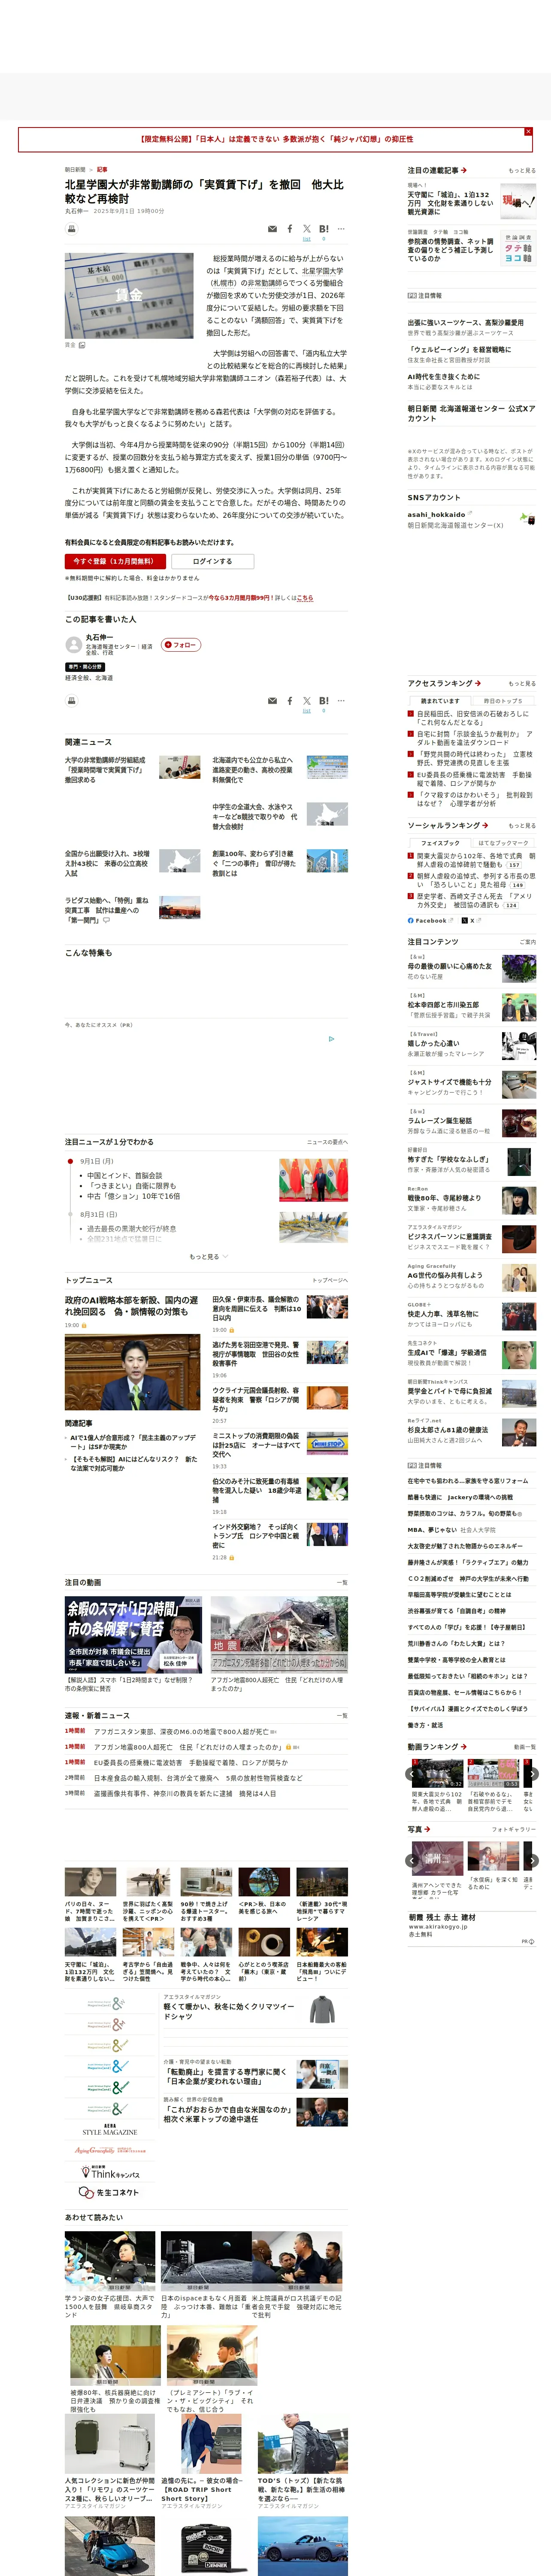The image size is (551, 2576).
Task: Open ご案内 link beside 注目コンテンツ
Action: click(x=528, y=942)
